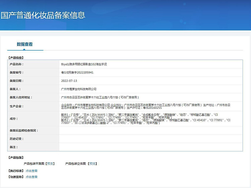Screen dimensions: 251x188
Task: Click the 【产品包装】 section heading
Action: coord(16,158)
